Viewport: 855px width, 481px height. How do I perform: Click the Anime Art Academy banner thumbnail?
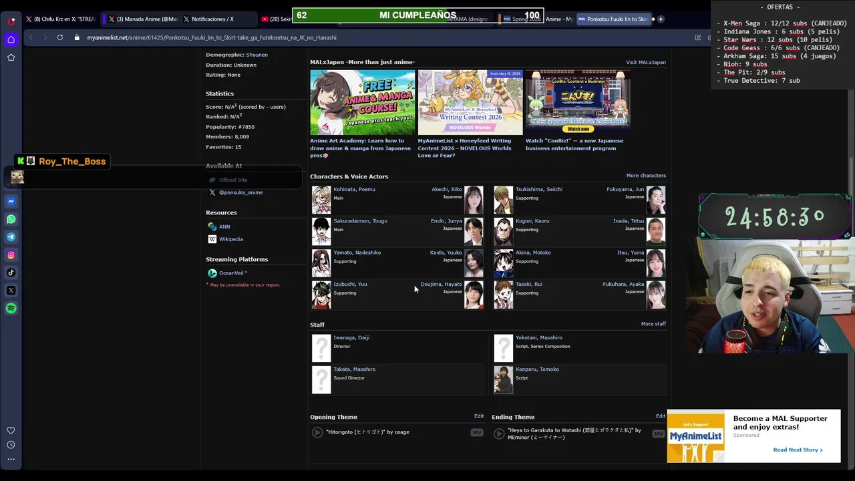pyautogui.click(x=363, y=102)
